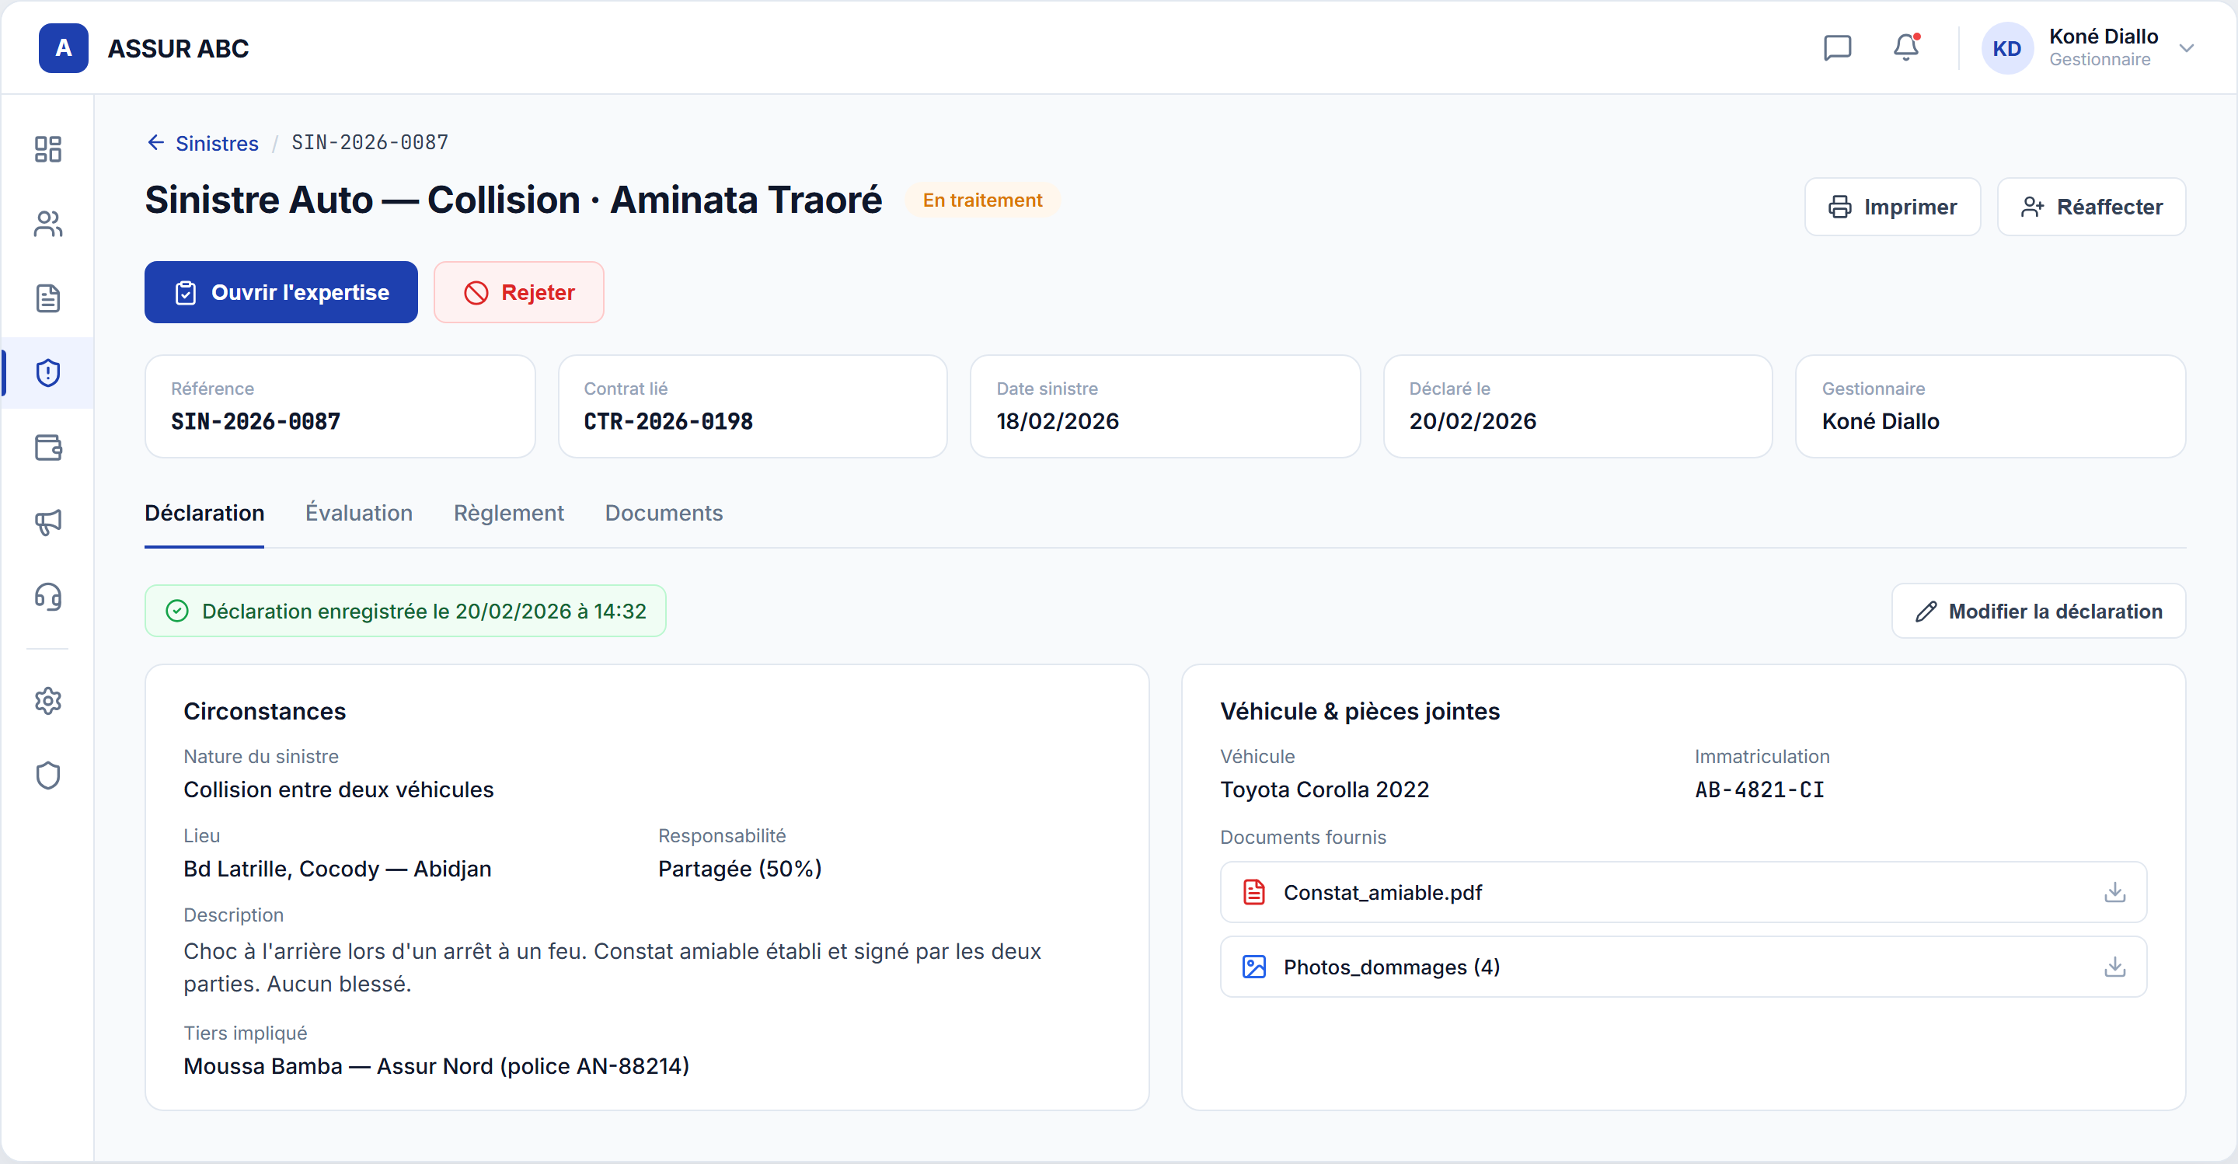Click third party Moussa Bamba — Assur Nord

pyautogui.click(x=436, y=1066)
